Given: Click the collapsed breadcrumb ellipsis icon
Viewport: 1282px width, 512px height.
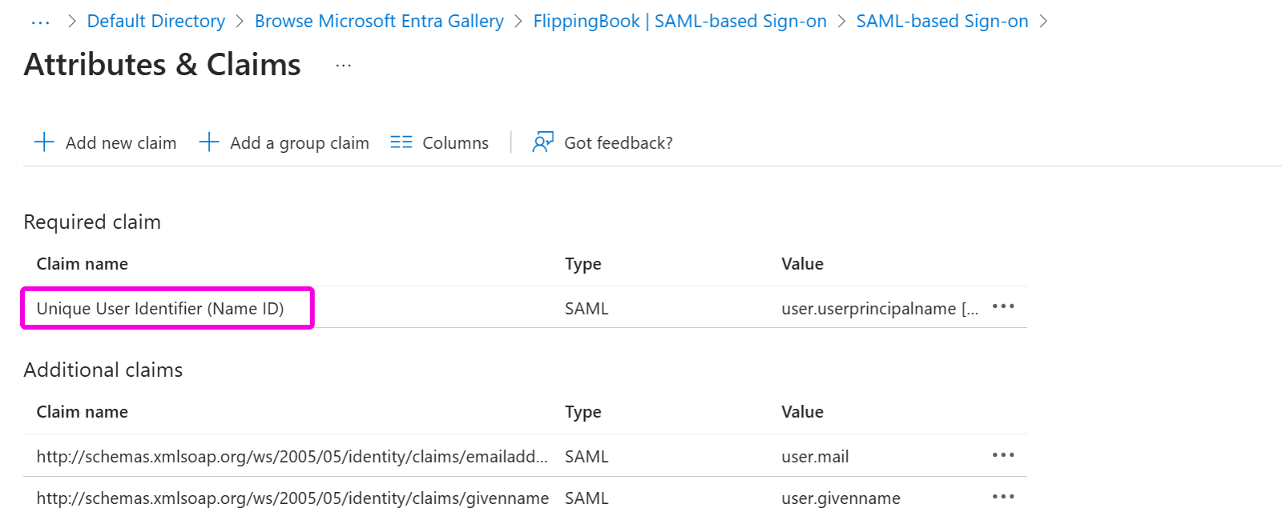Looking at the screenshot, I should 39,21.
